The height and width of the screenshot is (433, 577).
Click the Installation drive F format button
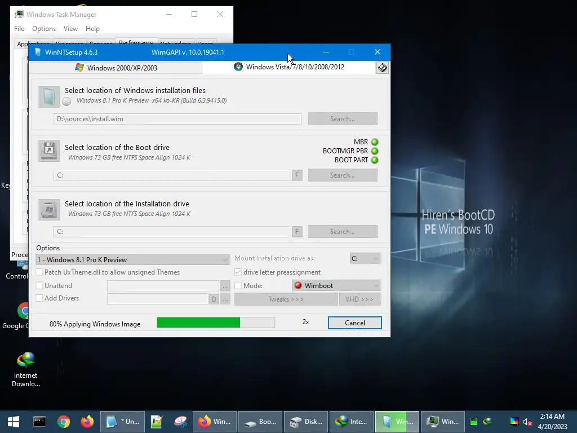tap(297, 232)
